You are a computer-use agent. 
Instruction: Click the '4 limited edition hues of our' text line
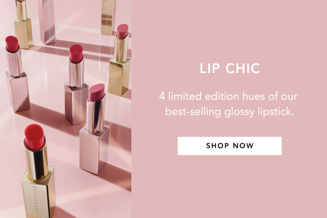228,96
